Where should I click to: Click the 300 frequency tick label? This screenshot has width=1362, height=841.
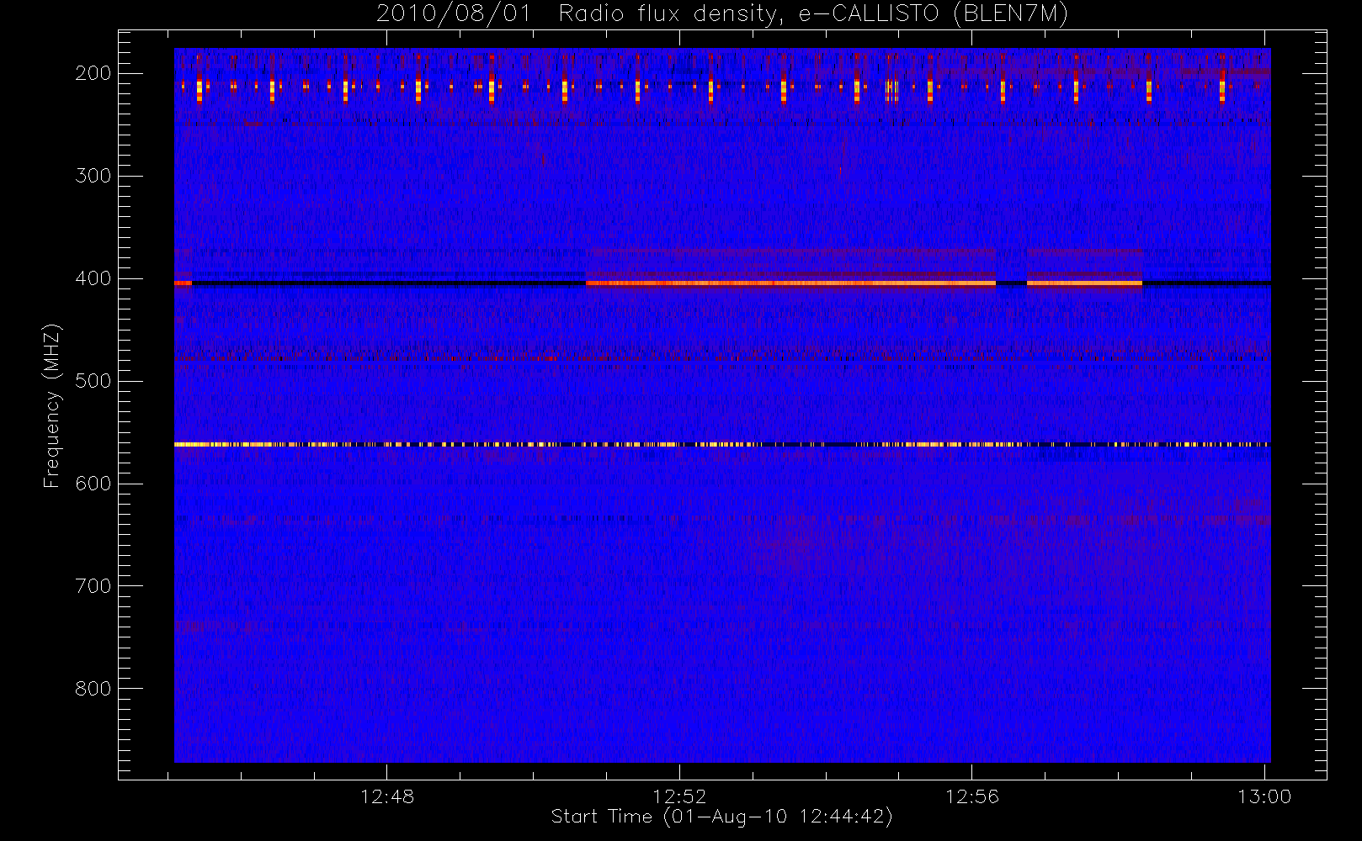pos(93,176)
